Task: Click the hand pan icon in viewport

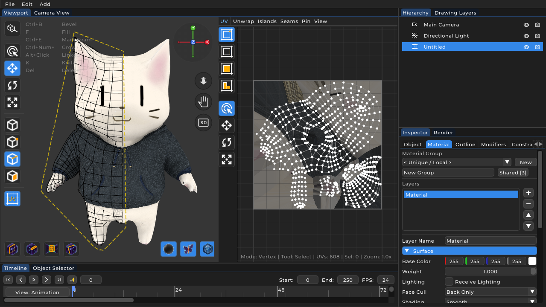Action: (204, 101)
